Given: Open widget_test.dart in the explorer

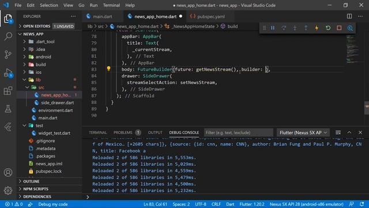Looking at the screenshot, I should (54, 133).
